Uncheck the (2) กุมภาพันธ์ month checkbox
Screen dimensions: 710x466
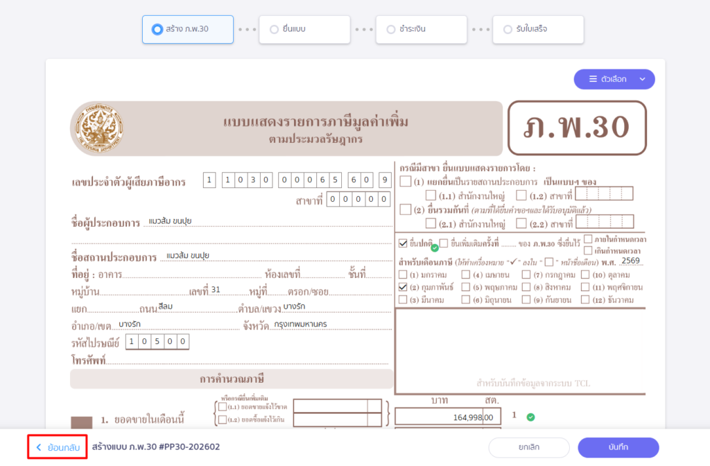[404, 286]
